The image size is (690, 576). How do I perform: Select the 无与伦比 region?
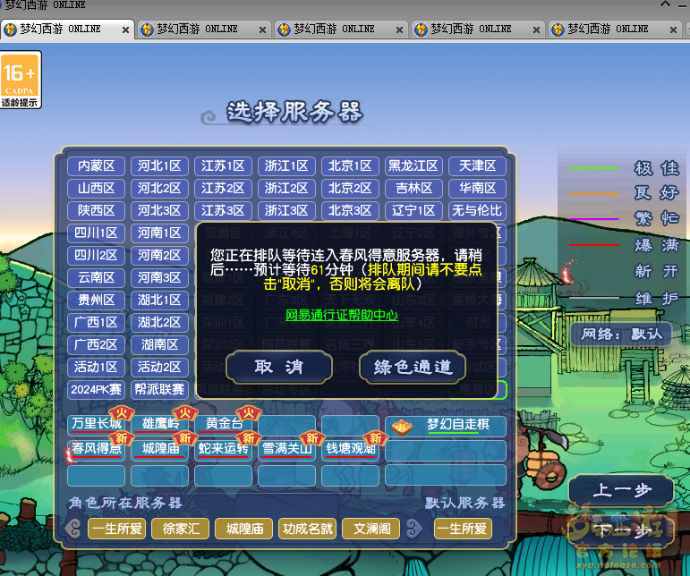(x=477, y=210)
